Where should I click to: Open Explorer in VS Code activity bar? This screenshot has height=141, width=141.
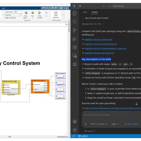75,13
